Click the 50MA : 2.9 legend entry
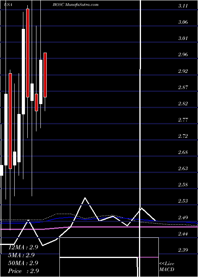Screen dimensions: 198x277 [23, 263]
